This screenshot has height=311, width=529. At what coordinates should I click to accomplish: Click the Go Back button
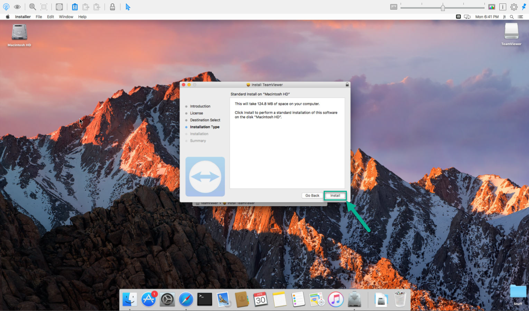pyautogui.click(x=312, y=196)
